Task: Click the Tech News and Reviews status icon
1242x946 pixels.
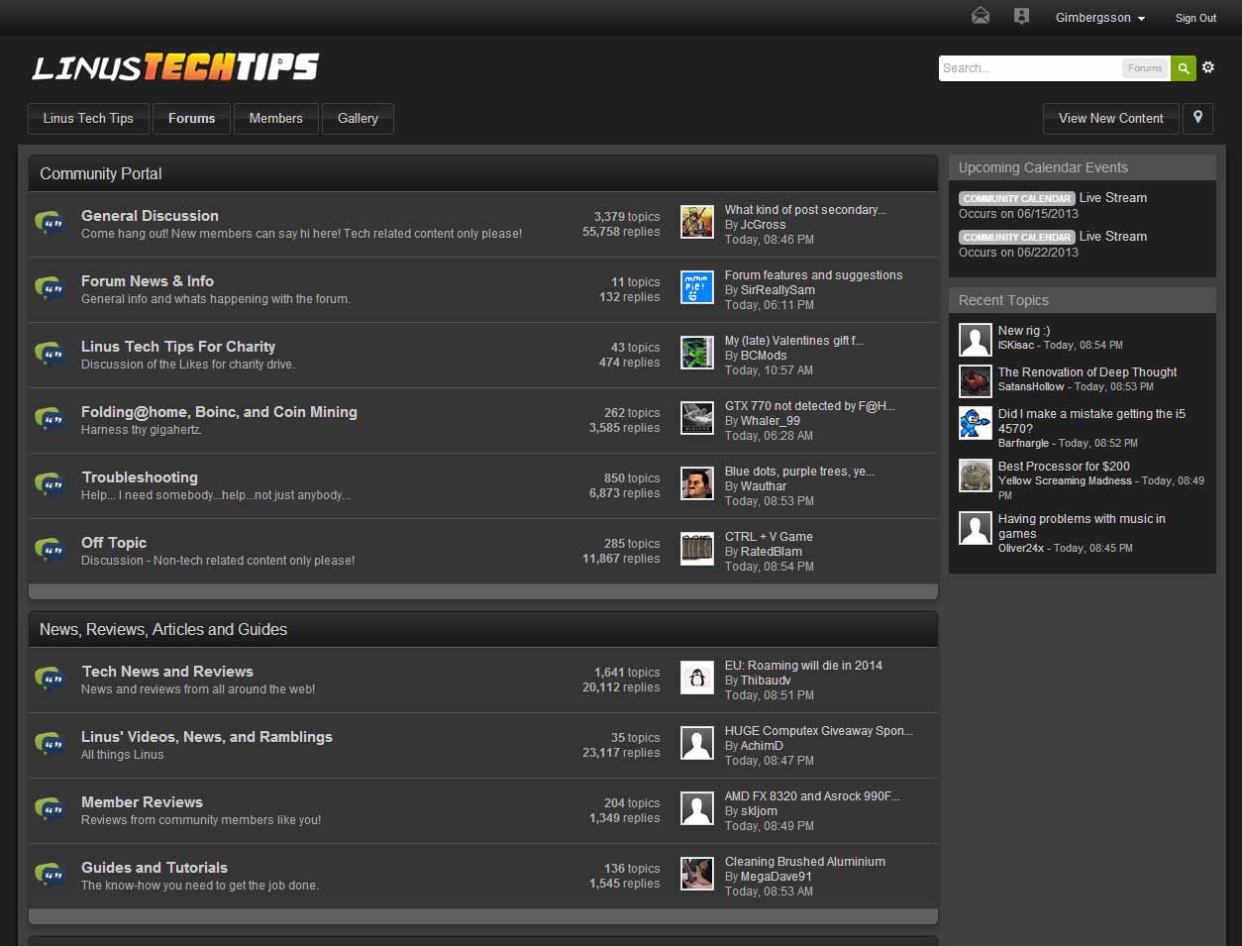Action: tap(51, 679)
